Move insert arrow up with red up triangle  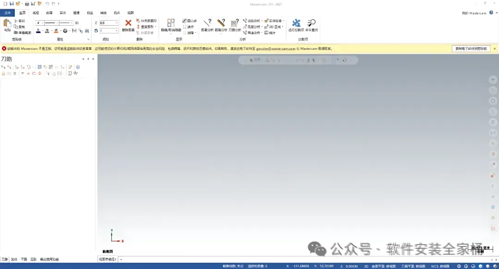(x=28, y=73)
